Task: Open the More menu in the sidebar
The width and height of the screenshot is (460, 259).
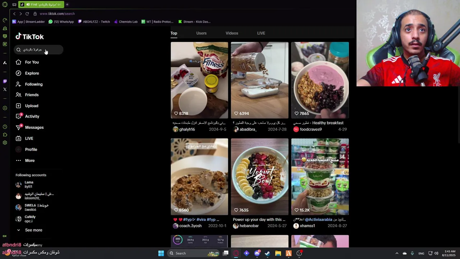Action: tap(25, 160)
